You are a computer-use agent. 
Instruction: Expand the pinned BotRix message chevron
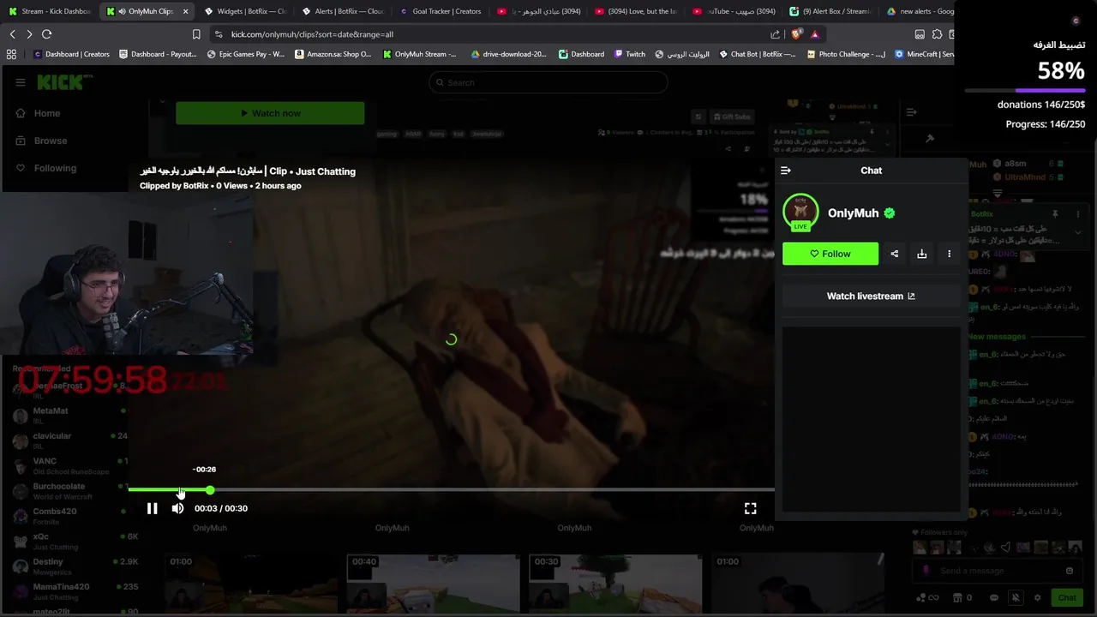pos(1078,231)
